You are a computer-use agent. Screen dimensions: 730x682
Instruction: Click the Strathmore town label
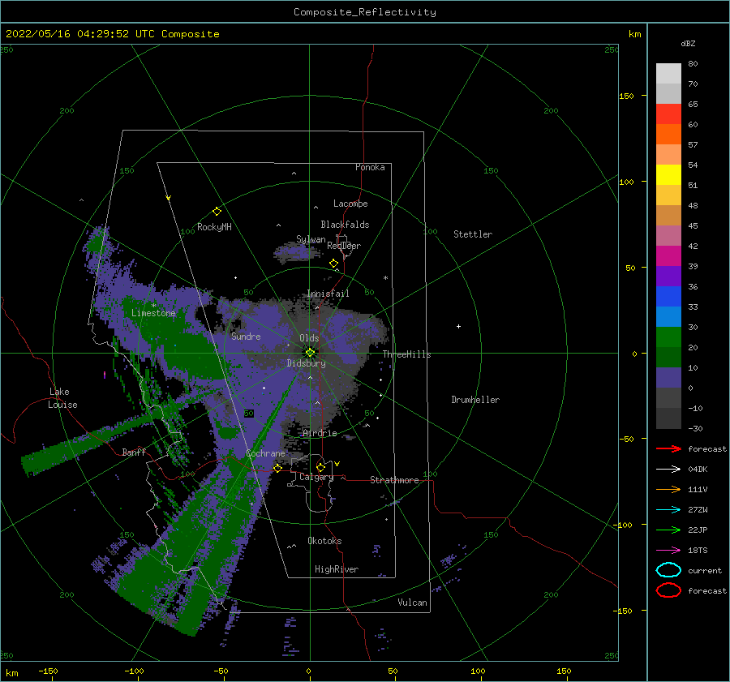tap(394, 480)
